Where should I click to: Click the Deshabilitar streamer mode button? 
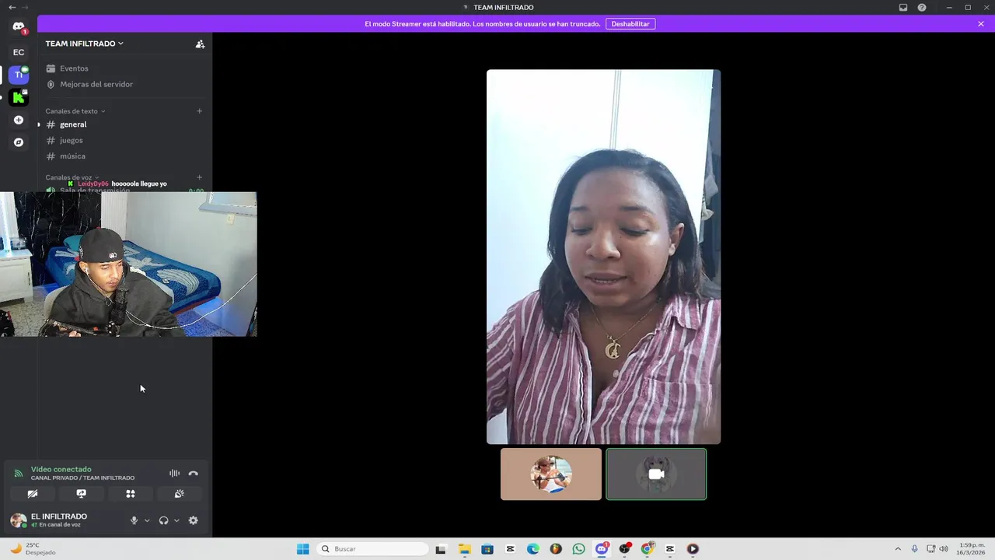(630, 24)
